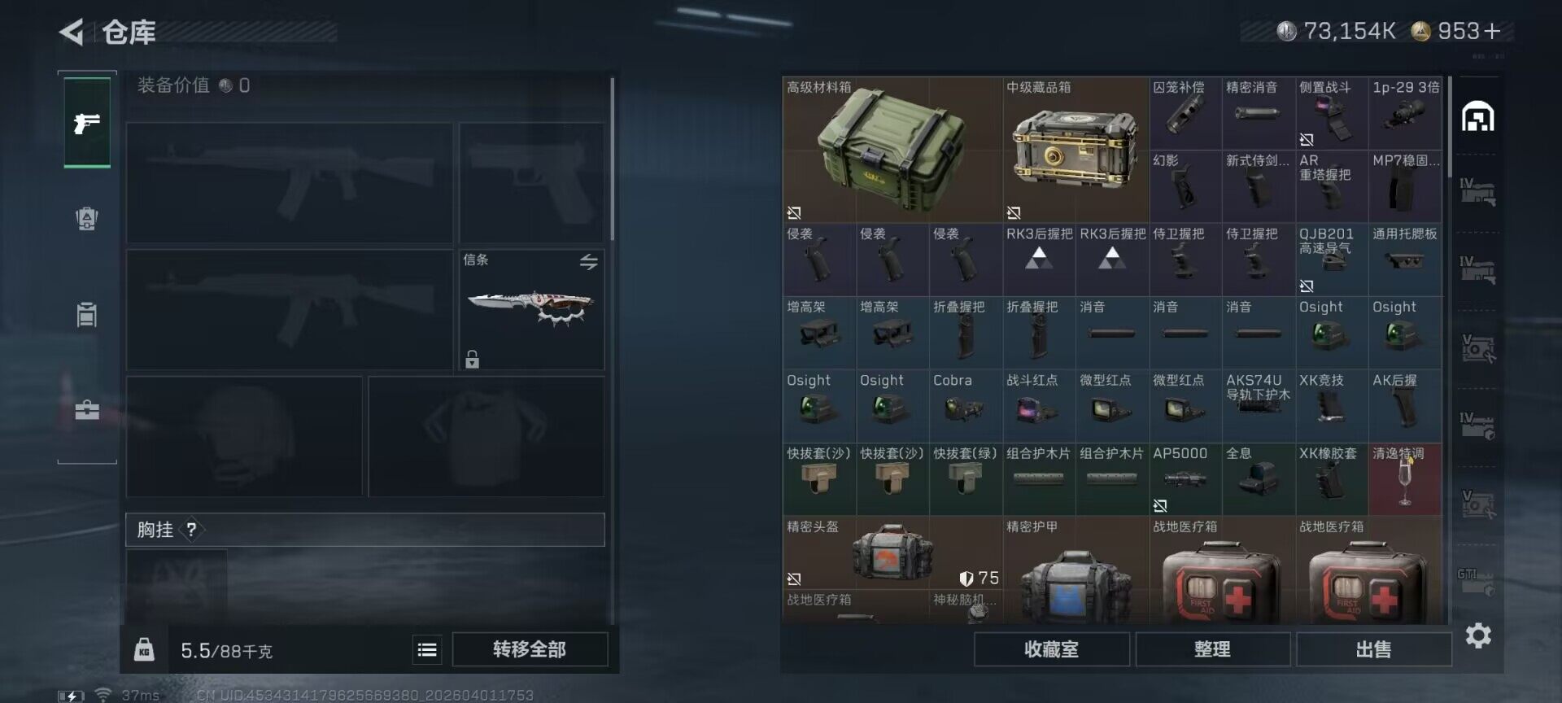Select the backpack tab in left sidebar

point(87,218)
